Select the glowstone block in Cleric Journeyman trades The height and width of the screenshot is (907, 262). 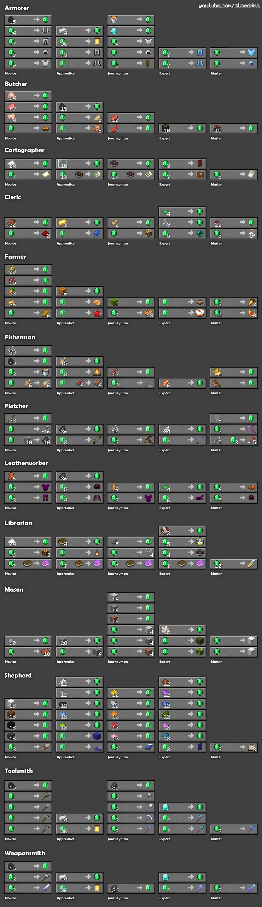(x=149, y=233)
